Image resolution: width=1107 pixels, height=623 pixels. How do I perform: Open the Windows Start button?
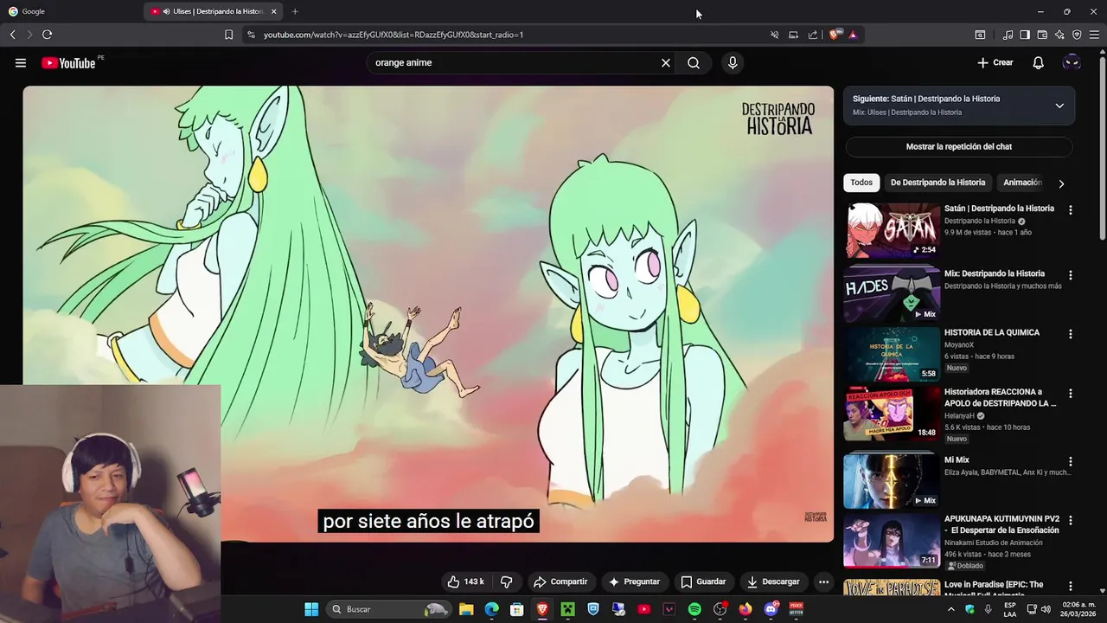pos(311,609)
